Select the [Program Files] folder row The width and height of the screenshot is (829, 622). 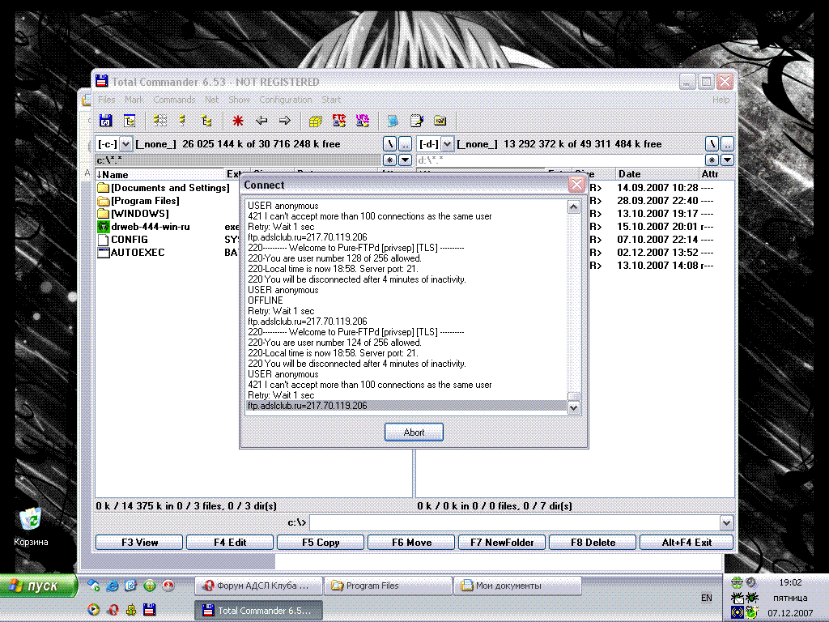click(139, 201)
